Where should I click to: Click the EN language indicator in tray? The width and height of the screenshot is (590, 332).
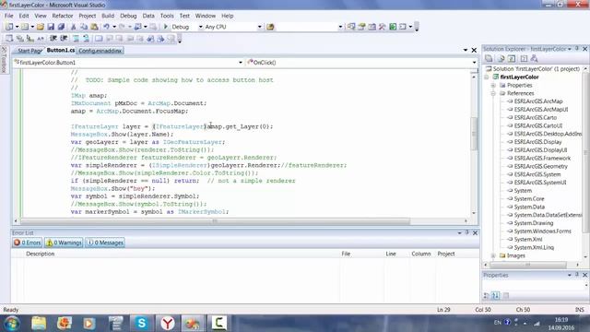tap(497, 323)
